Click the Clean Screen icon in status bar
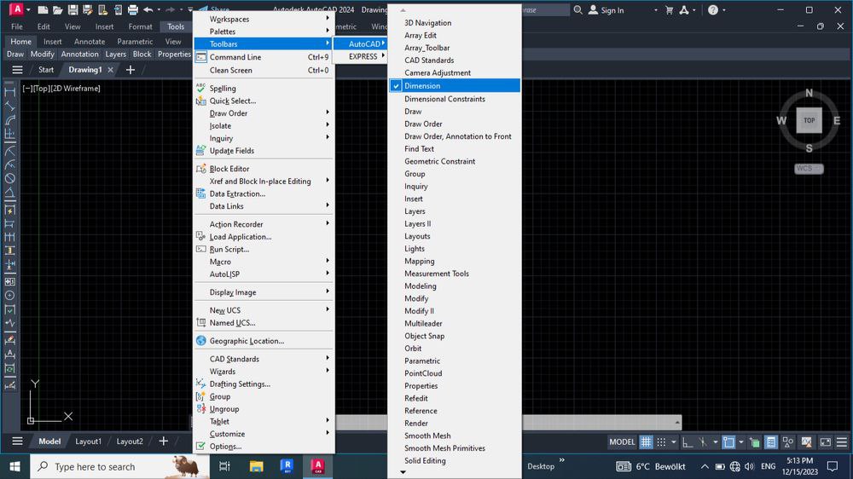 [825, 442]
